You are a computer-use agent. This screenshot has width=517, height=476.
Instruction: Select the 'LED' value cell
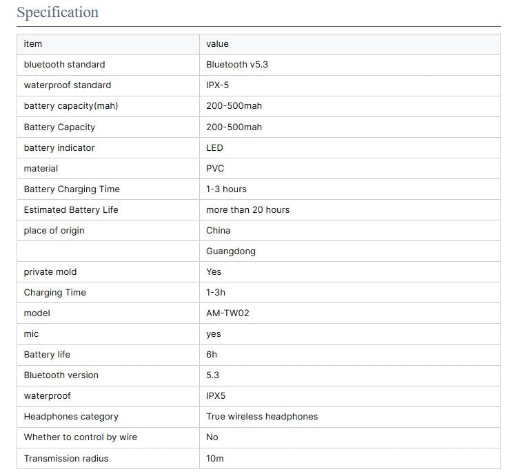pos(214,147)
